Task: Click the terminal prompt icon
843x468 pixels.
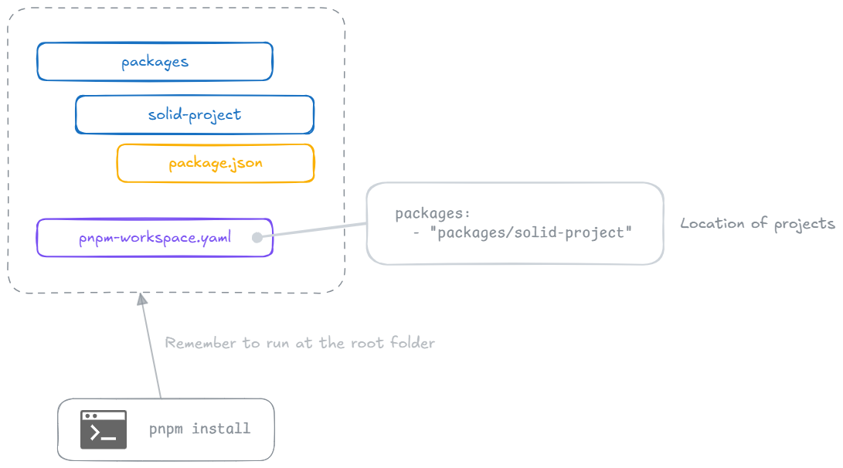Action: [x=103, y=429]
